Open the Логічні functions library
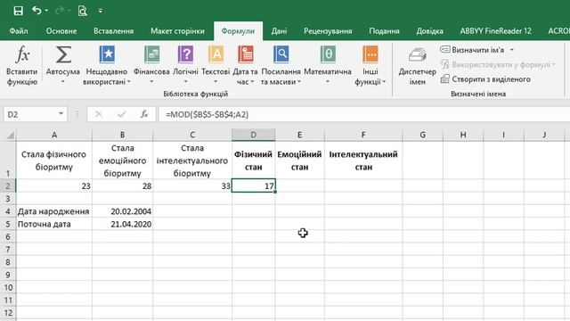The width and height of the screenshot is (570, 321). coord(185,65)
